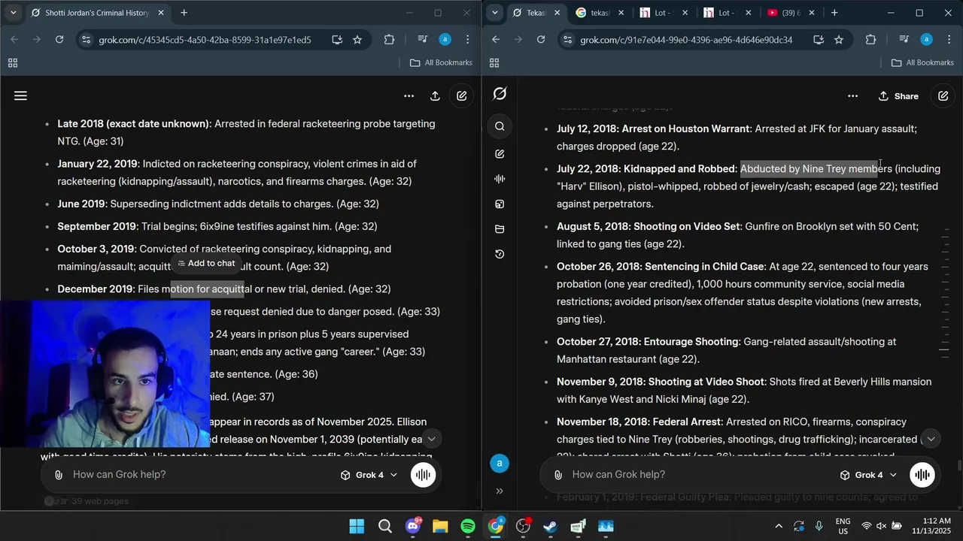Jump to bottom arrow in left Grok chat
The height and width of the screenshot is (541, 963).
point(431,439)
